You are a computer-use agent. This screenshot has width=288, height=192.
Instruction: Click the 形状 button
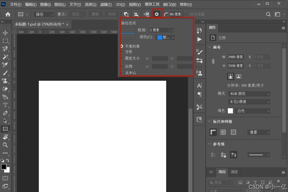(112, 14)
